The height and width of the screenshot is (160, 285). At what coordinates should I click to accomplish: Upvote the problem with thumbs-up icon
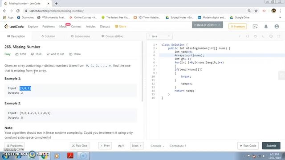pos(17,54)
